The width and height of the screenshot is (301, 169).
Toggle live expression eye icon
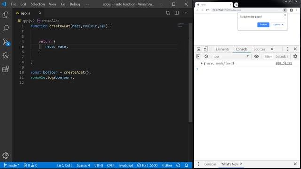coord(256,56)
